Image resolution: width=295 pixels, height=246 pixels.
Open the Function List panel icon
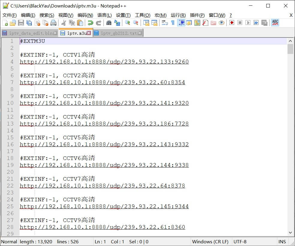pos(205,23)
